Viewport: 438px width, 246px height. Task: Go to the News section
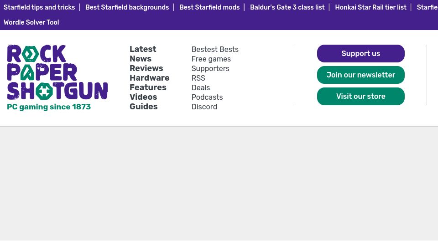141,59
